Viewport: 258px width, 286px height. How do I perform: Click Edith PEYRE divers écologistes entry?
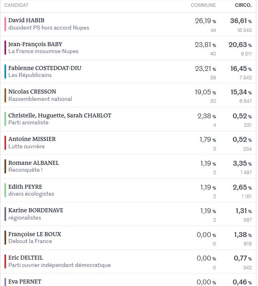pos(128,190)
